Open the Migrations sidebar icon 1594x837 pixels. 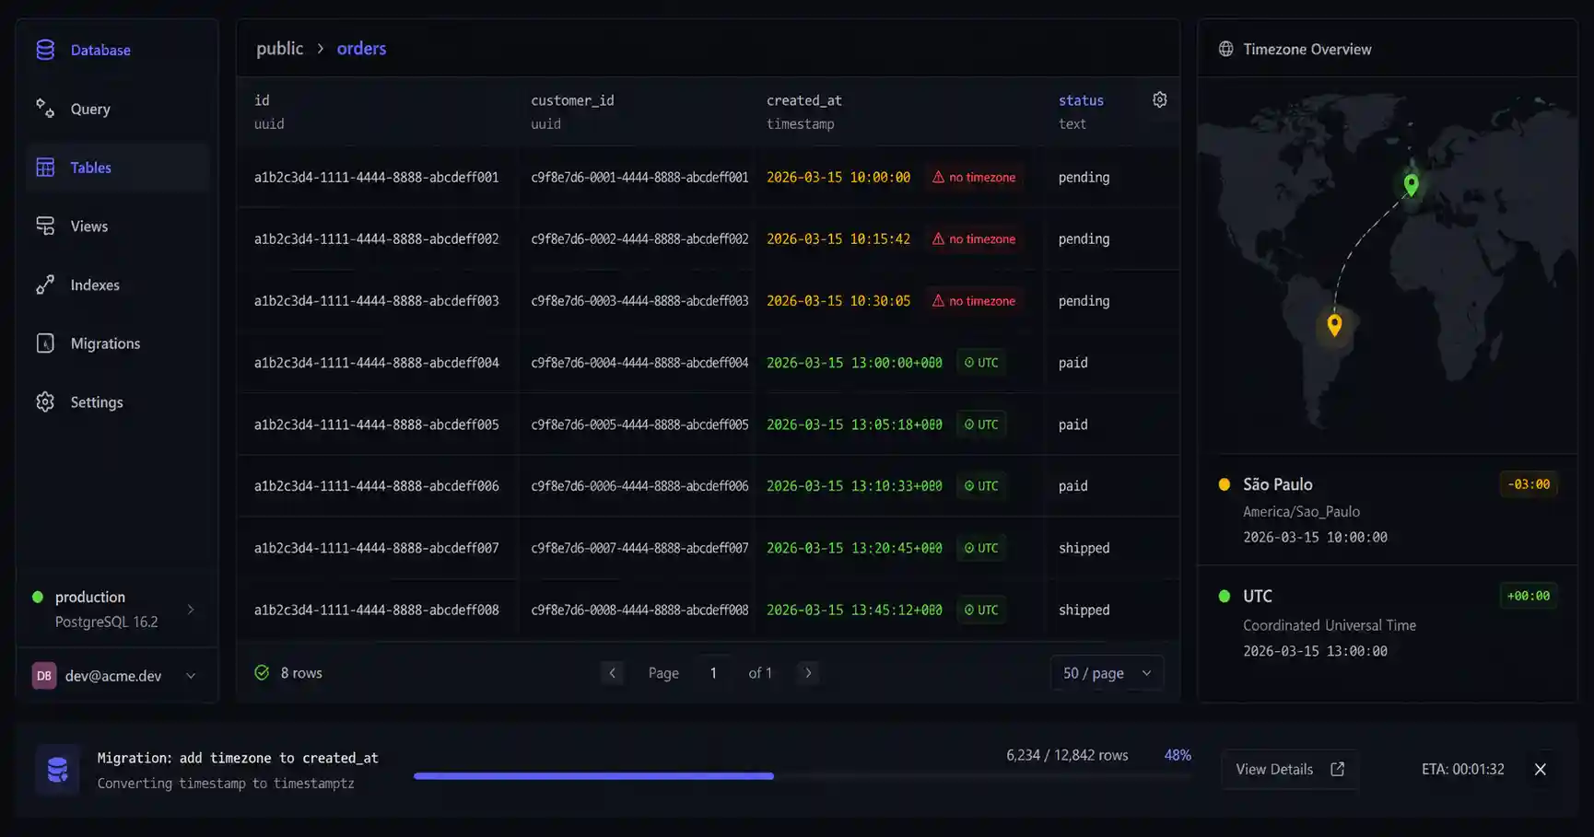pos(45,343)
